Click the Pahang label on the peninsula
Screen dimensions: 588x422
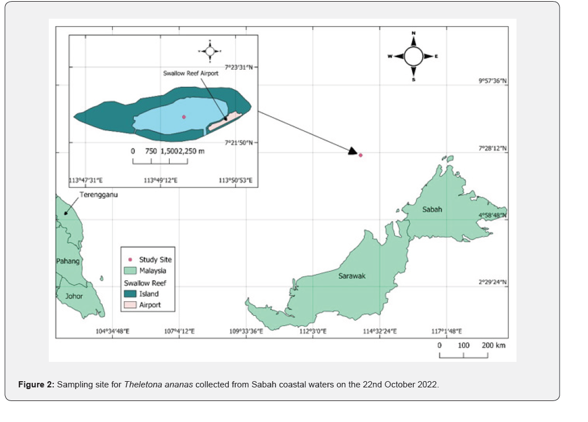pos(68,261)
